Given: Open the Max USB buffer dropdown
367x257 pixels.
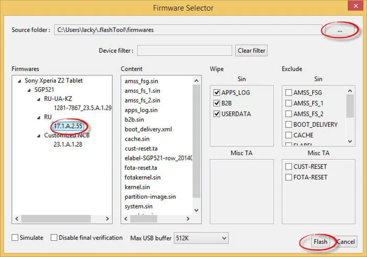Looking at the screenshot, I should tap(201, 238).
